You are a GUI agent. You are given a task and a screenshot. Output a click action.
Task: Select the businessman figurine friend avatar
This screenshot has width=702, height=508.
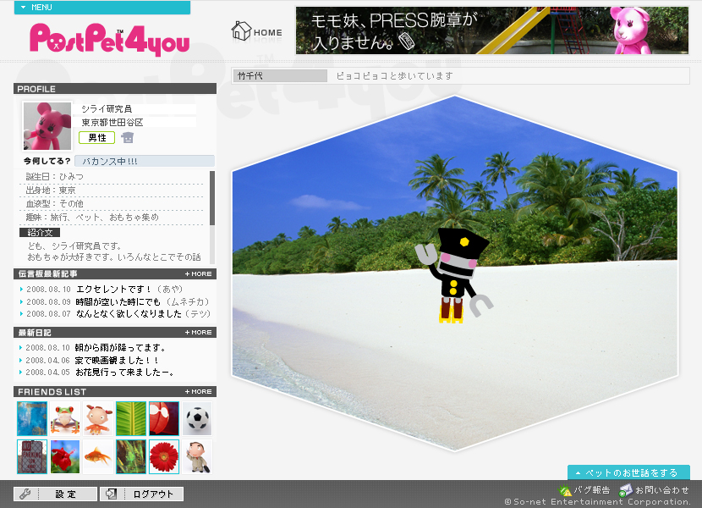point(197,456)
